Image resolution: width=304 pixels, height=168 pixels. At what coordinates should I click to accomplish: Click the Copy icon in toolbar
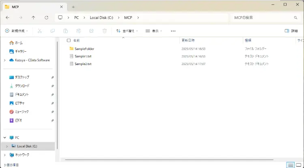53,31
